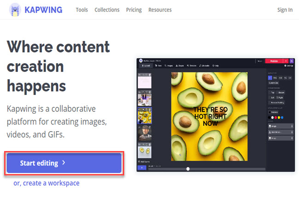Image resolution: width=299 pixels, height=198 pixels.
Task: Select the man portrait scene thumbnail
Action: click(144, 133)
